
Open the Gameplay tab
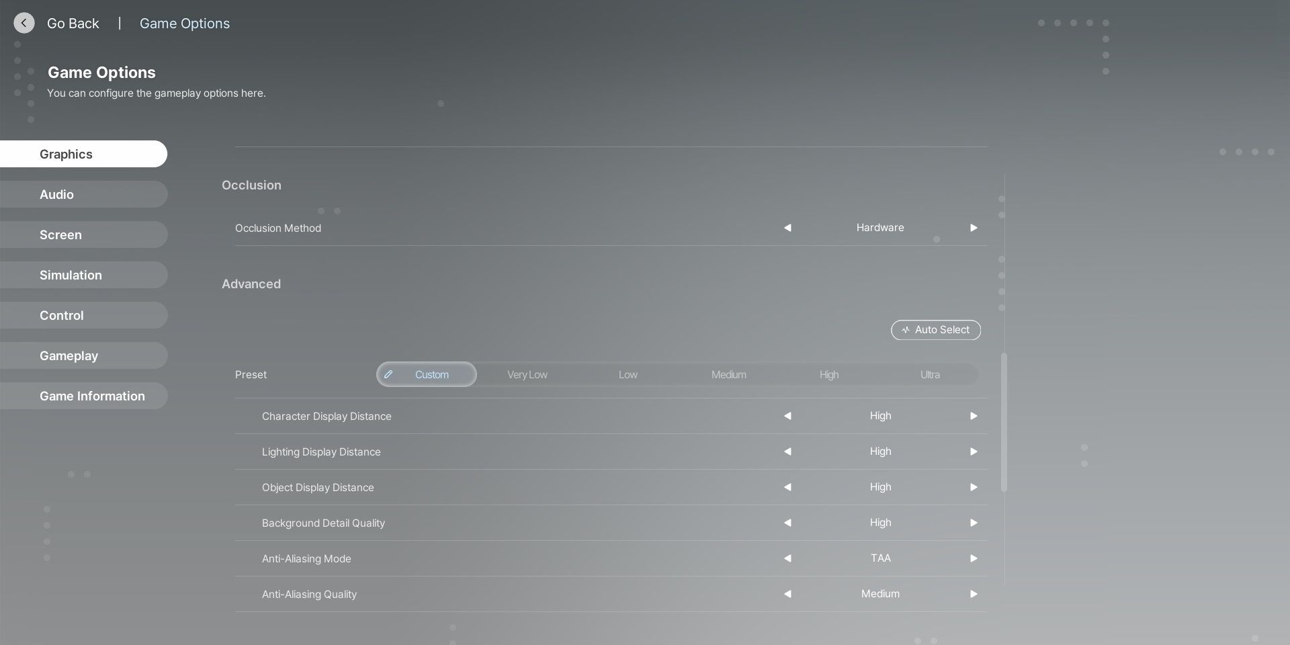coord(83,355)
